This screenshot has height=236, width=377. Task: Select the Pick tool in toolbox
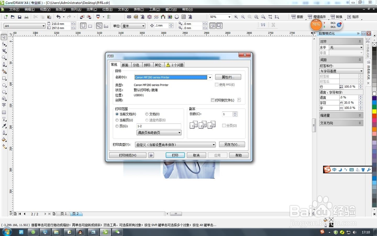click(x=4, y=37)
